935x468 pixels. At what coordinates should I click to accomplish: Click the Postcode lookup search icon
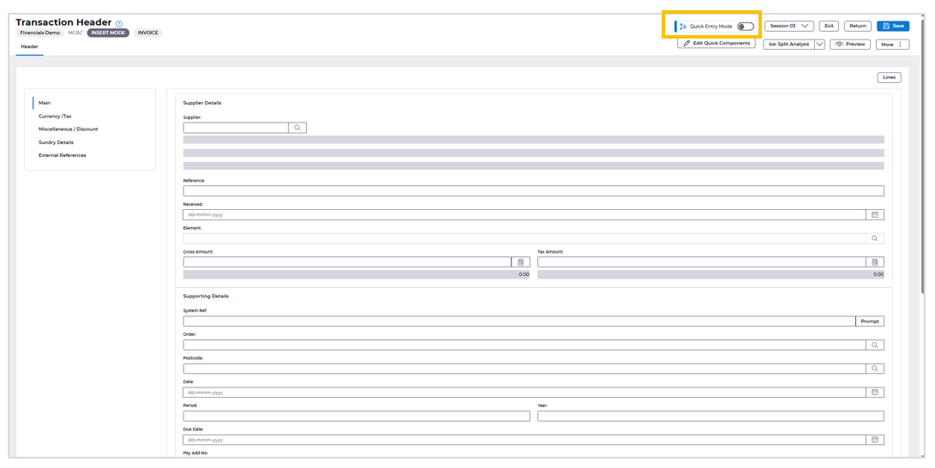click(875, 369)
